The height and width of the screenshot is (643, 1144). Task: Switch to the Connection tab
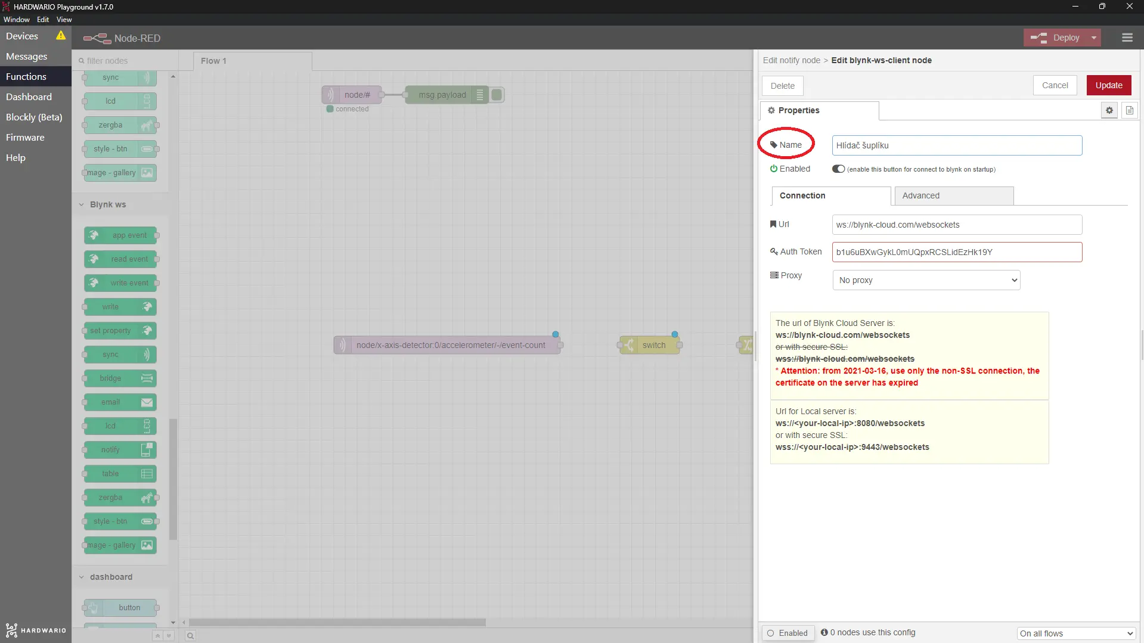click(831, 195)
